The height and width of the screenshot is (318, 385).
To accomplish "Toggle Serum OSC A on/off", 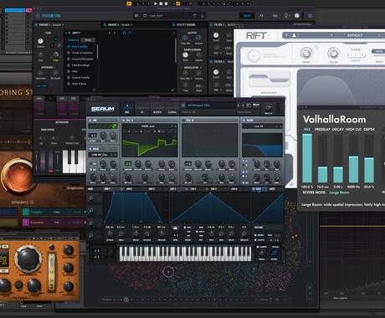I will 124,121.
